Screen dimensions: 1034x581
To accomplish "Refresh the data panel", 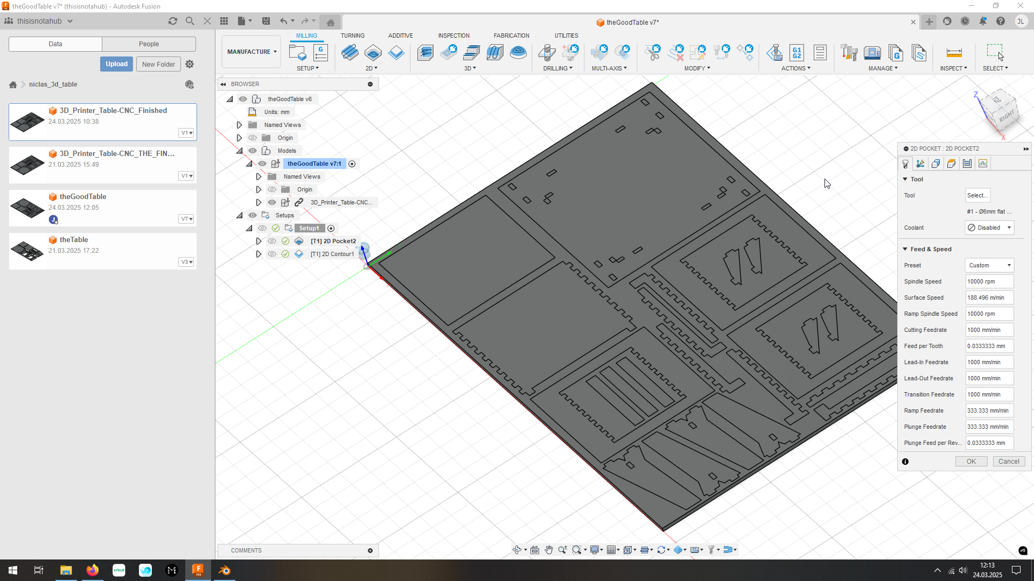I will pyautogui.click(x=173, y=21).
